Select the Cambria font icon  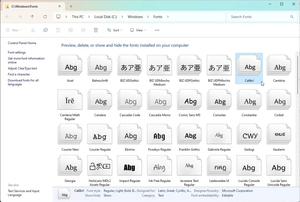click(279, 65)
